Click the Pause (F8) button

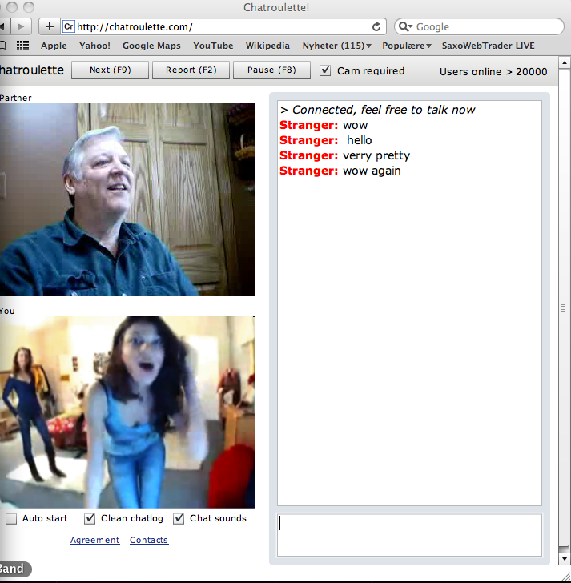pos(271,70)
